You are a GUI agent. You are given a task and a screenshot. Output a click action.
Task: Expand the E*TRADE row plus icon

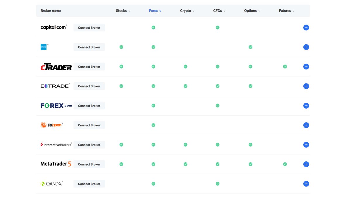coord(306,86)
